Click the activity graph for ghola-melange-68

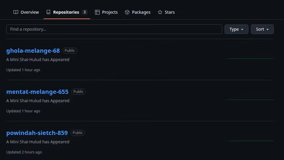pos(249,58)
